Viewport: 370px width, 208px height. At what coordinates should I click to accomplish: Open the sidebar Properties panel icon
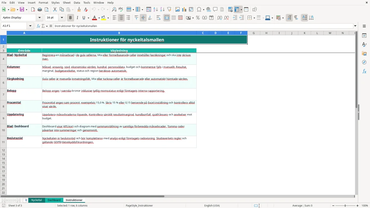[x=364, y=35]
